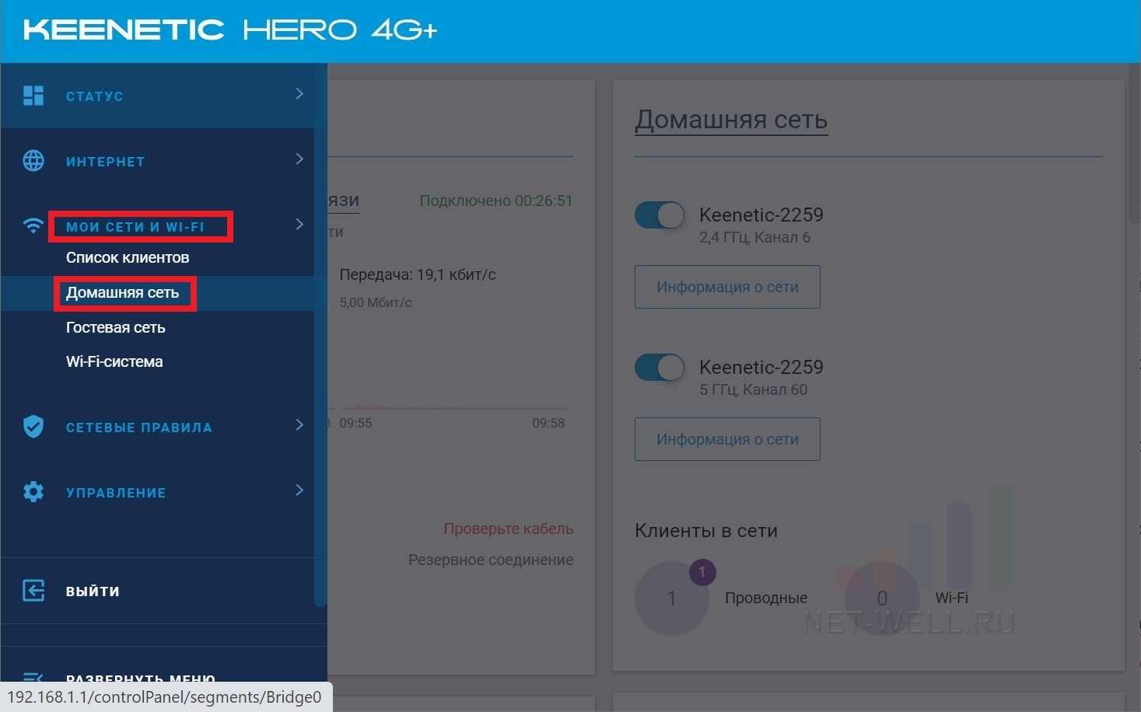Click the Проверьте кабель warning text
1141x712 pixels.
[509, 529]
